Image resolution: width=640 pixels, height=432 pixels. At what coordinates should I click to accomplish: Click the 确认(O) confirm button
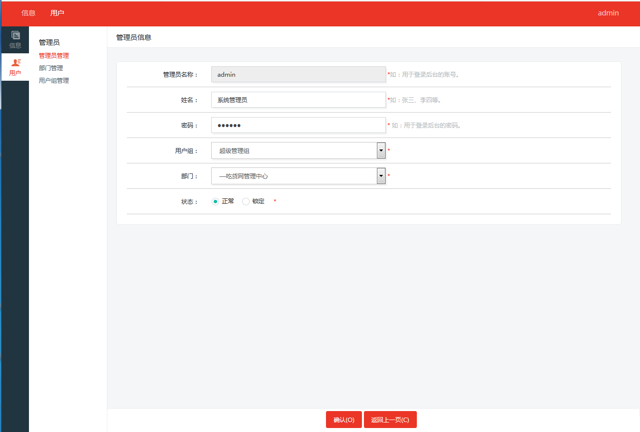(343, 419)
